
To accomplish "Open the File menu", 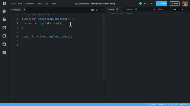I will (x=13, y=4).
